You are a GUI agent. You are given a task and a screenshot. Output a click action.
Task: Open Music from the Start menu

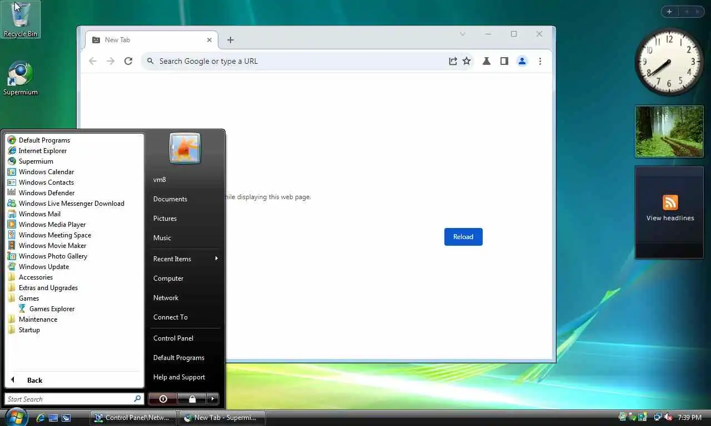tap(162, 238)
